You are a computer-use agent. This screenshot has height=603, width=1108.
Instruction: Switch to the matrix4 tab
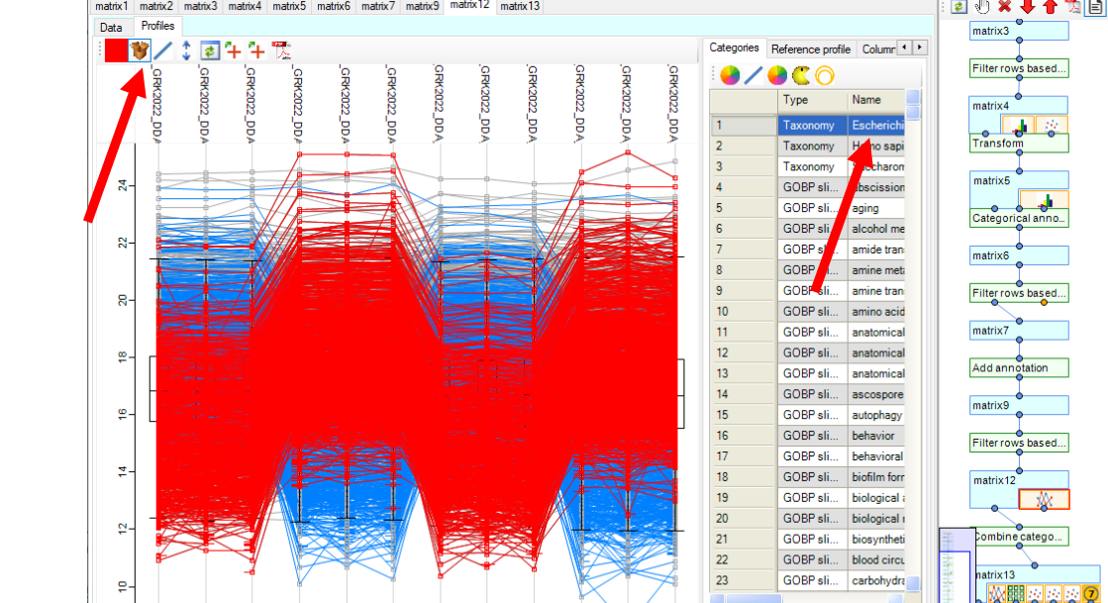[x=245, y=6]
